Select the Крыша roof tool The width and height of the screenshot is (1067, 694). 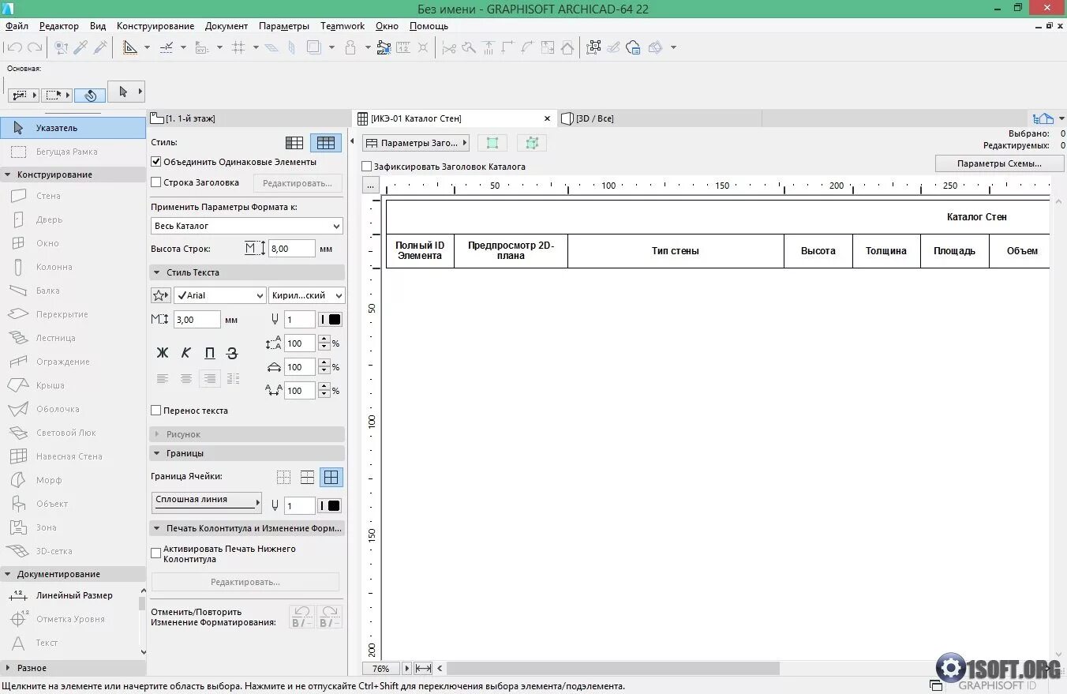[x=73, y=385]
